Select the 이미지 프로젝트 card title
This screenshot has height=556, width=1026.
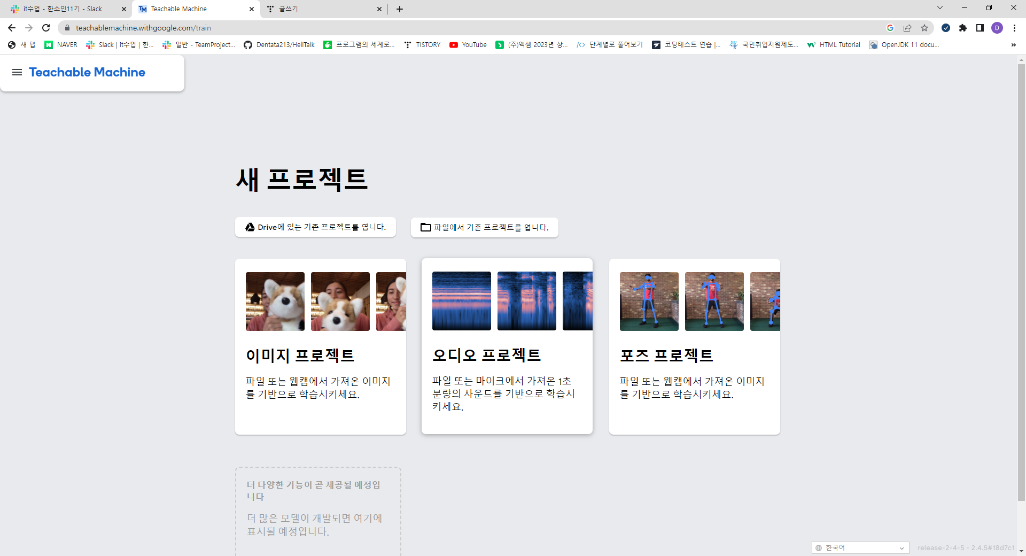point(300,356)
